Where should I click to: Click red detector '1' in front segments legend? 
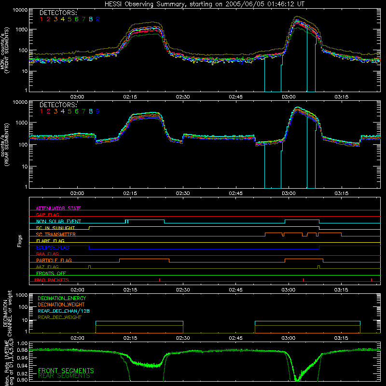(x=41, y=19)
